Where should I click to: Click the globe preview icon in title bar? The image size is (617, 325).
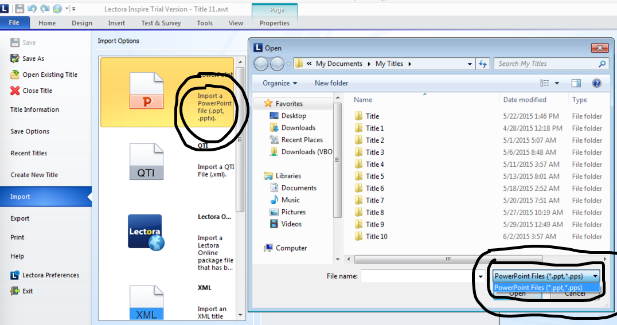pyautogui.click(x=57, y=8)
